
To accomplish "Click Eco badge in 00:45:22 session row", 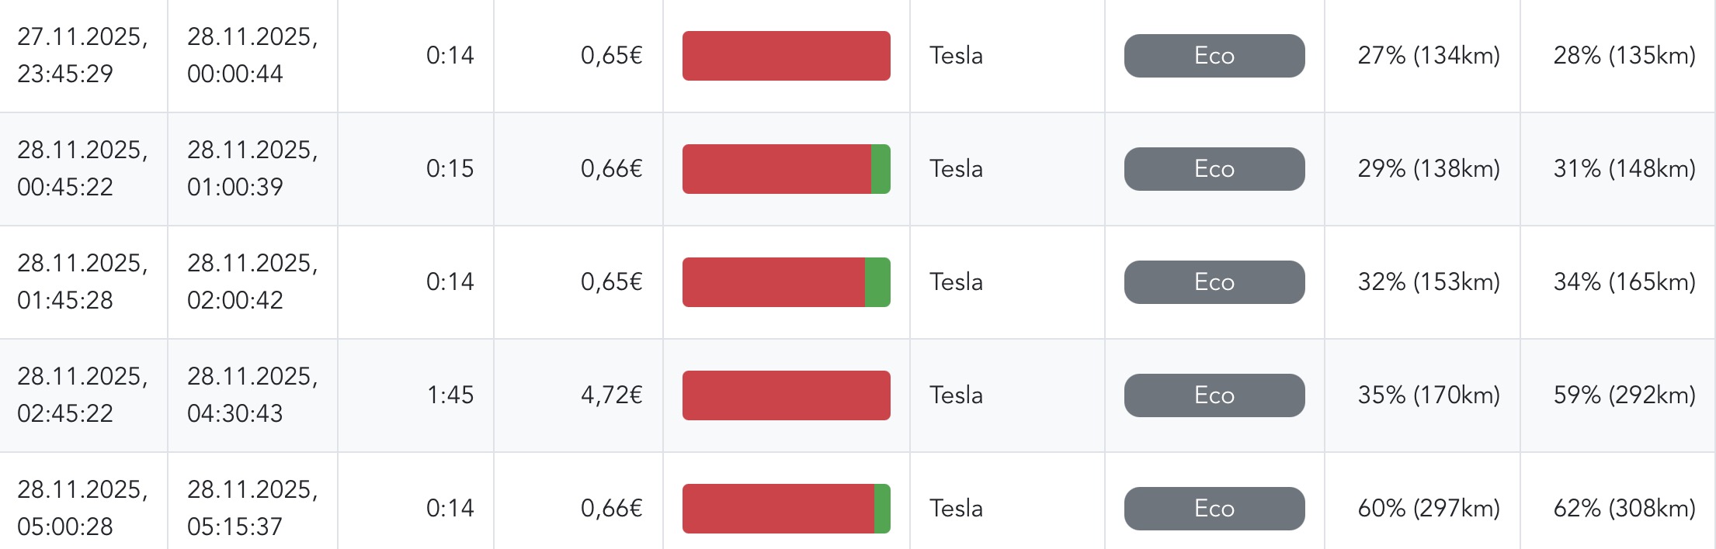I will [x=1214, y=169].
